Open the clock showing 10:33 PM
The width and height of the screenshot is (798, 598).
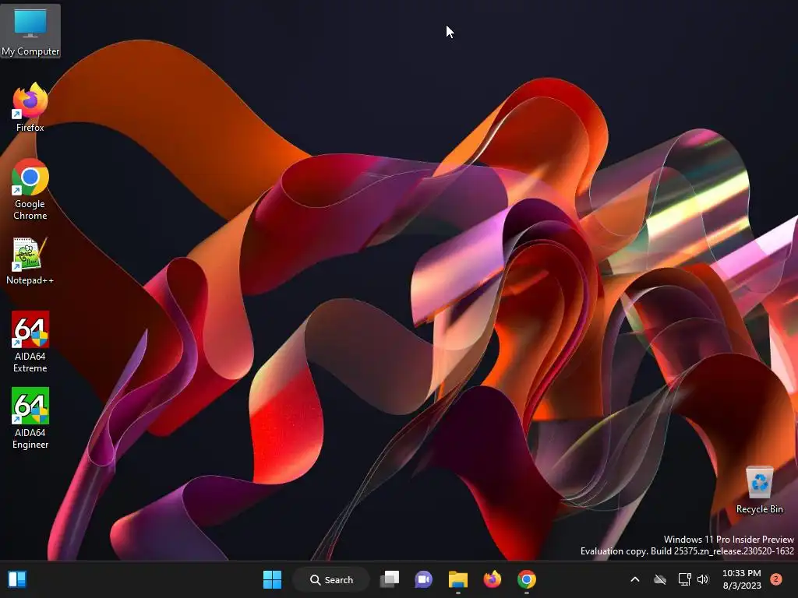coord(742,579)
